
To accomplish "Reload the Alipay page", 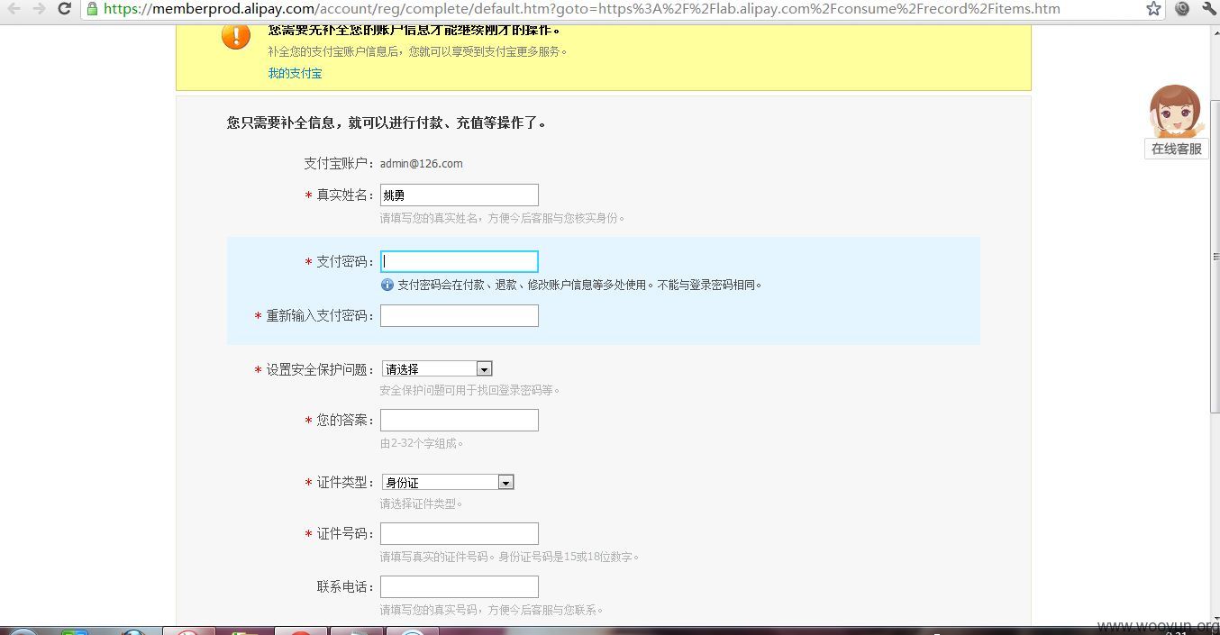I will click(64, 9).
